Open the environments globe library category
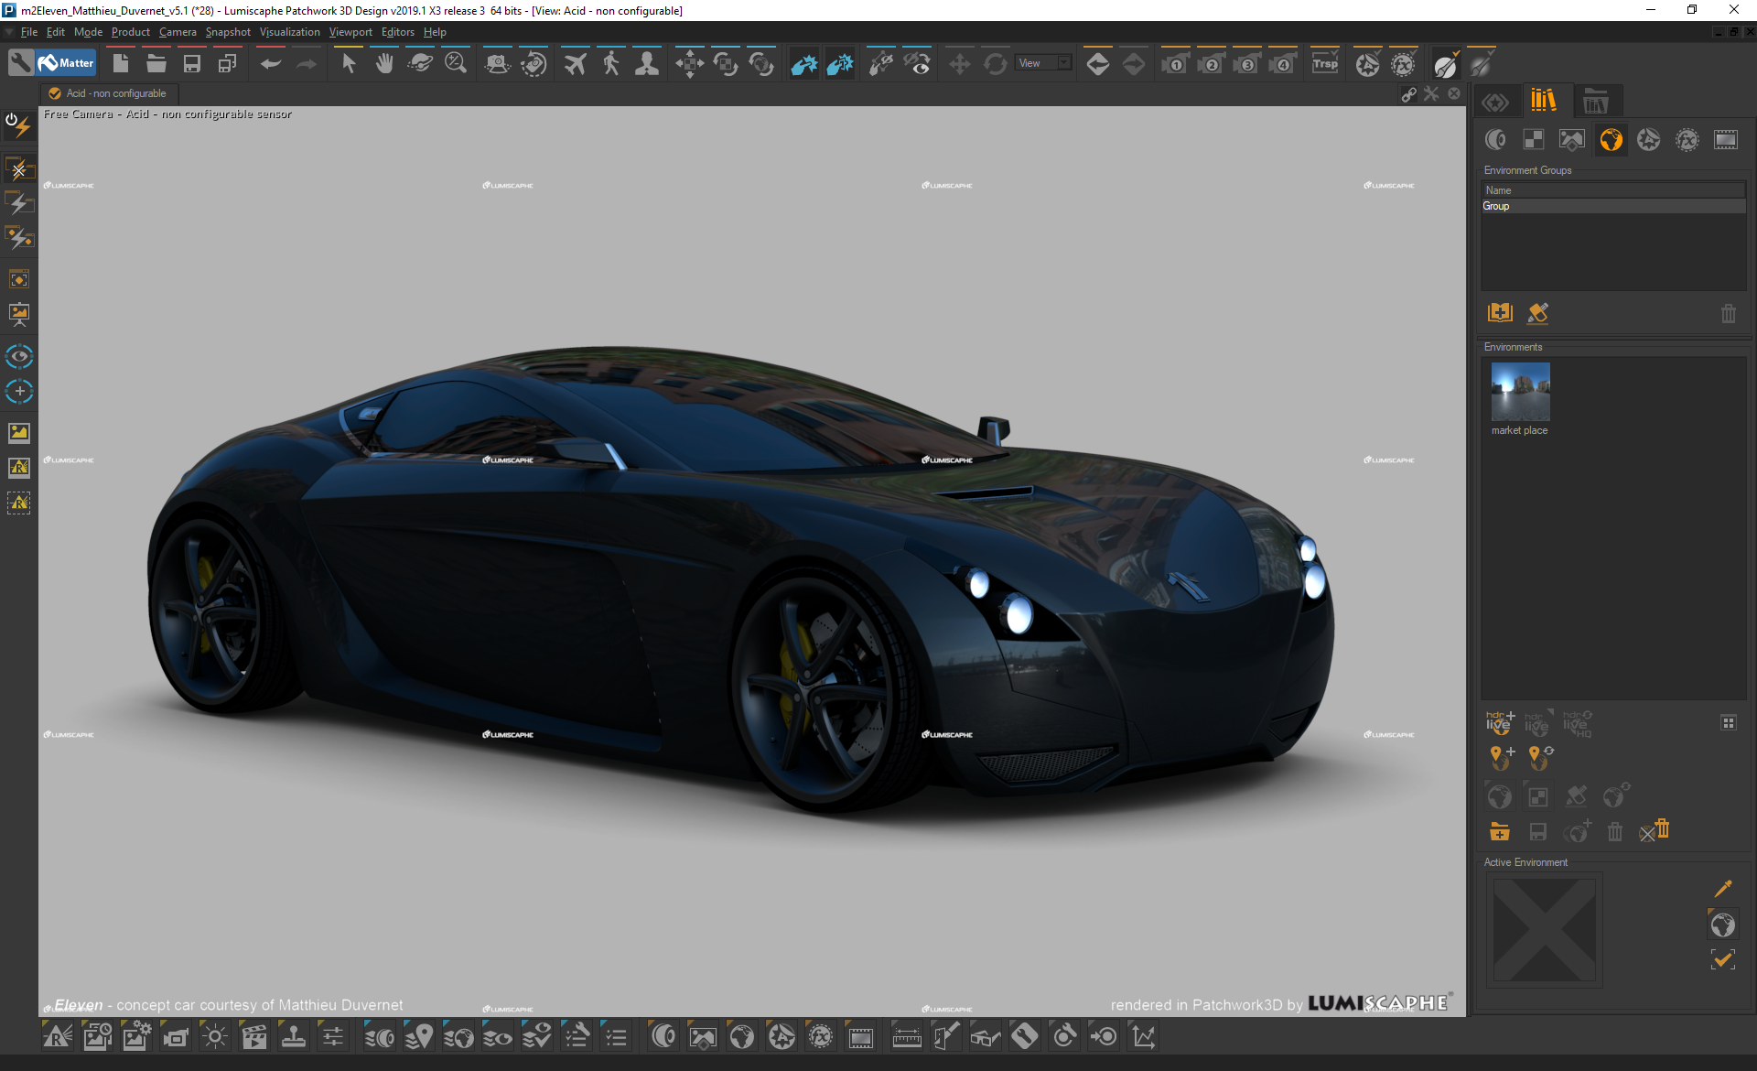This screenshot has height=1071, width=1757. [1611, 140]
